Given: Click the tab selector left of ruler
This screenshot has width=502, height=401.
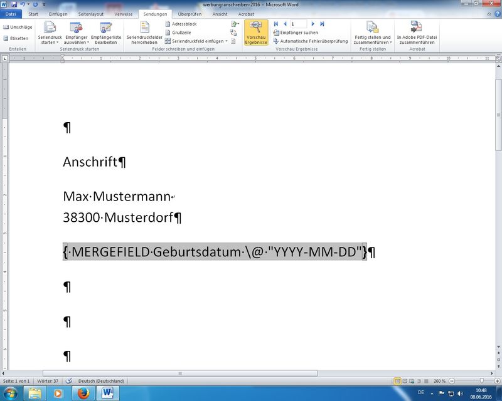Looking at the screenshot, I should 5,58.
